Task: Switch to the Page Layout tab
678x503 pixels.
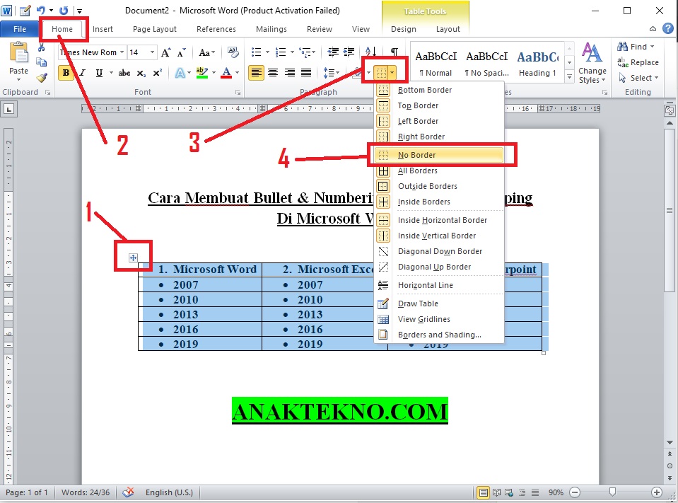Action: click(154, 29)
